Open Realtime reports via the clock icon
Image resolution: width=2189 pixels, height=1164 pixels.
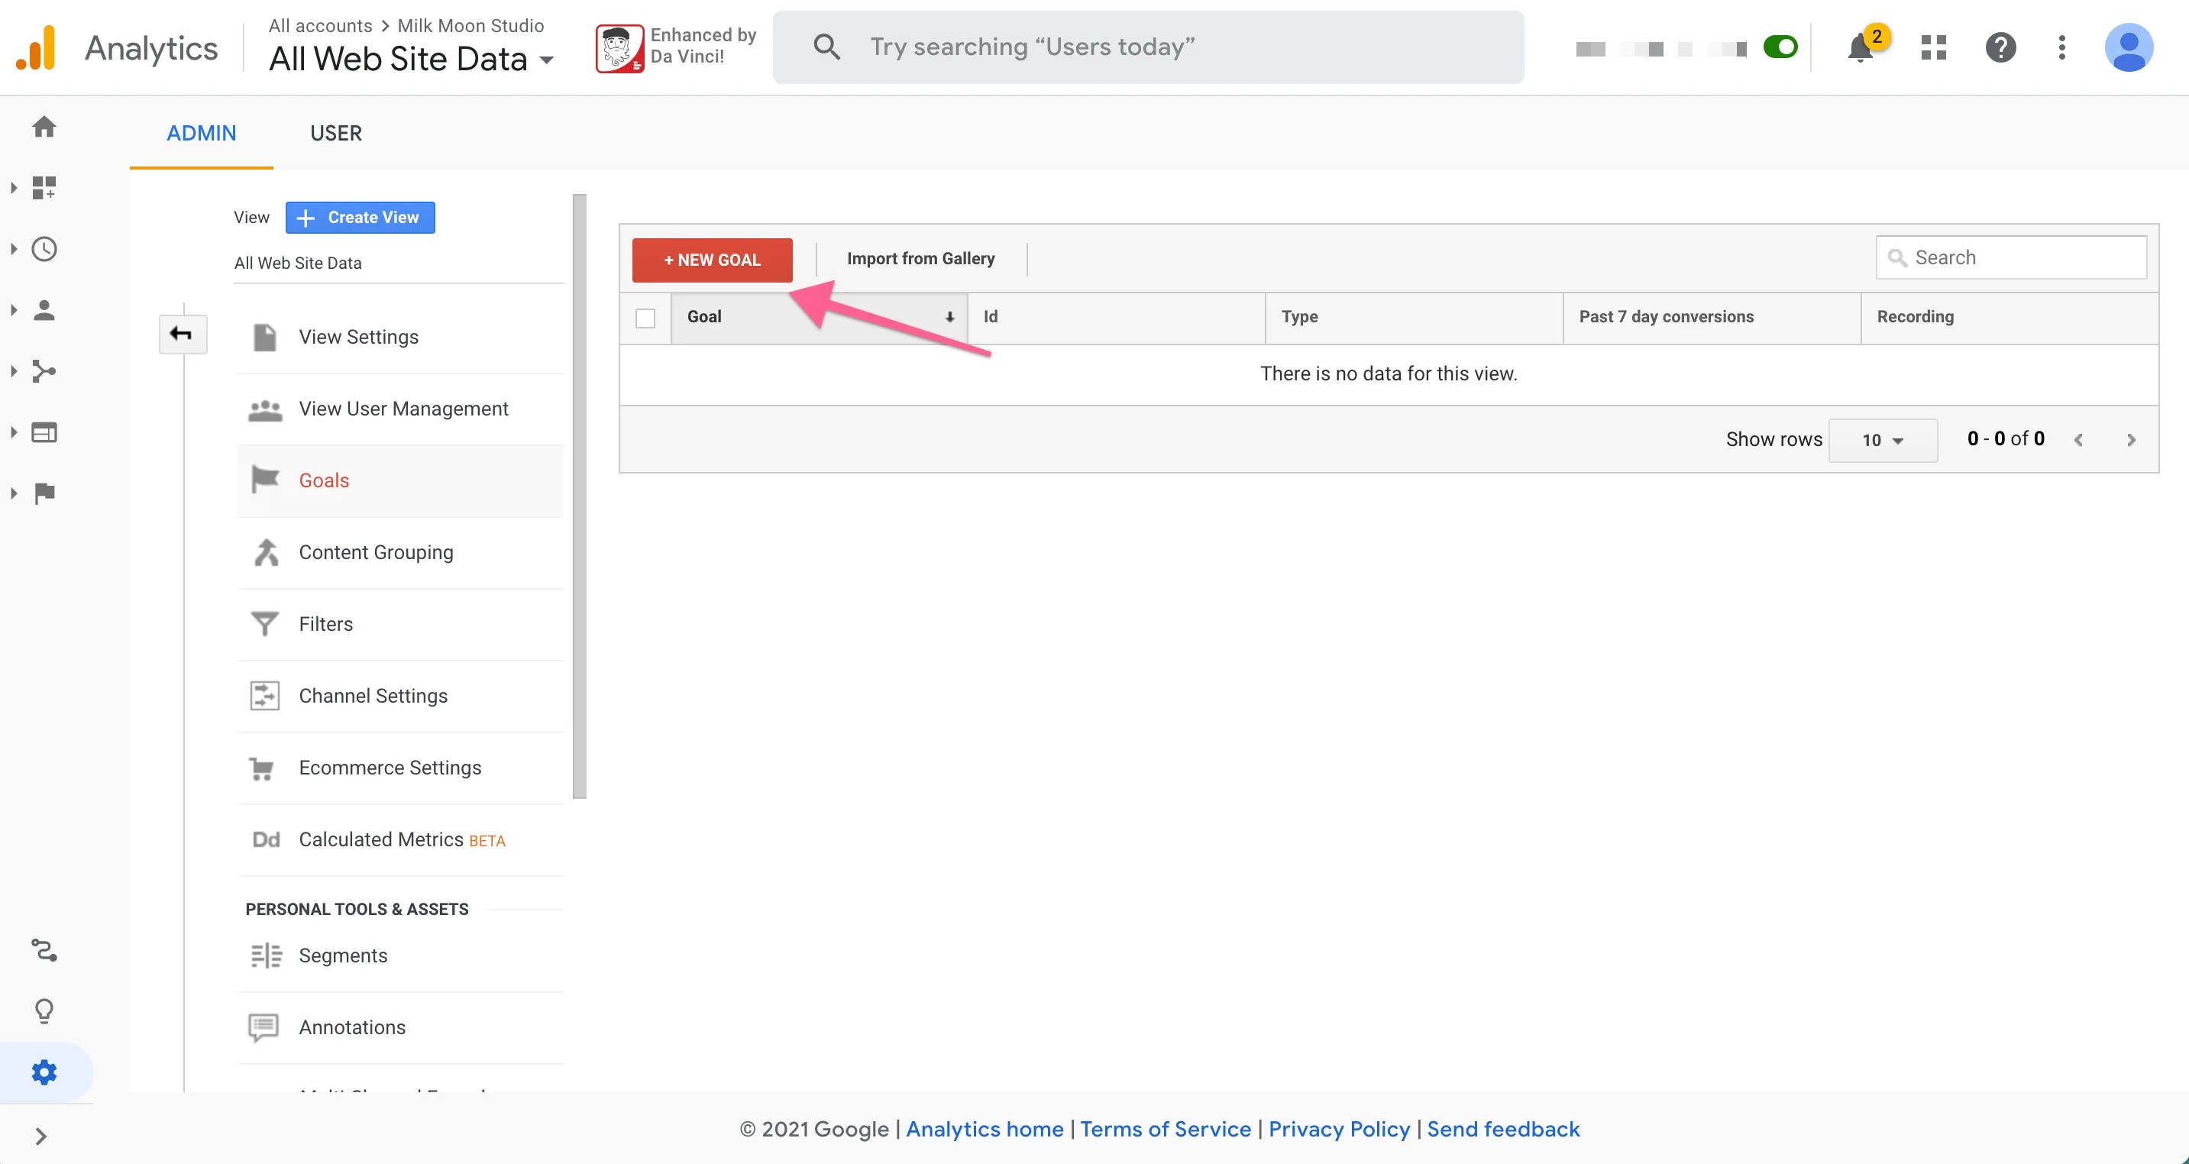tap(44, 249)
